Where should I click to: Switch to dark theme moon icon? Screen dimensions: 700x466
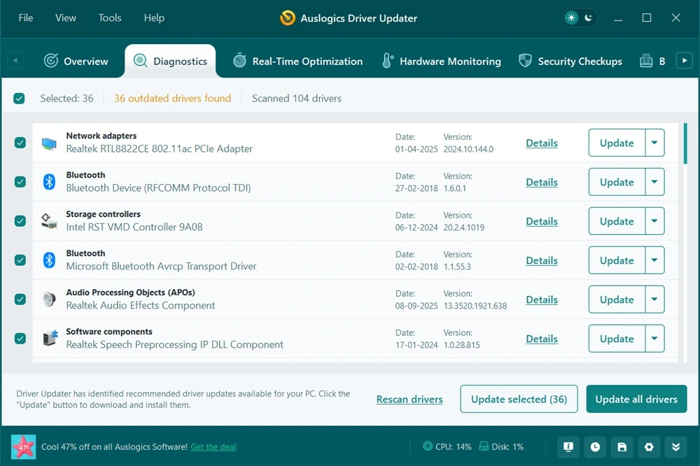(589, 18)
